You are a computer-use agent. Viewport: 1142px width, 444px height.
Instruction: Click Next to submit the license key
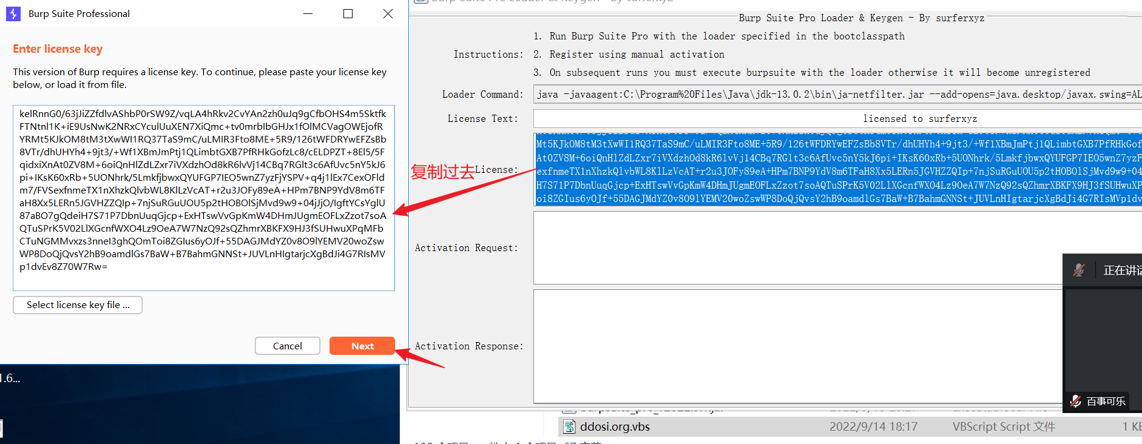click(362, 346)
